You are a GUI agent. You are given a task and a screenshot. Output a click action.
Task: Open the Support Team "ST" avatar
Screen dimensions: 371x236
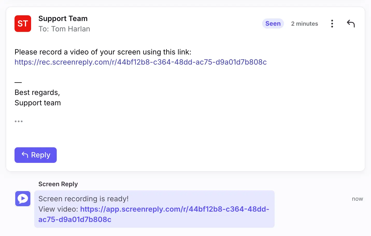[23, 23]
